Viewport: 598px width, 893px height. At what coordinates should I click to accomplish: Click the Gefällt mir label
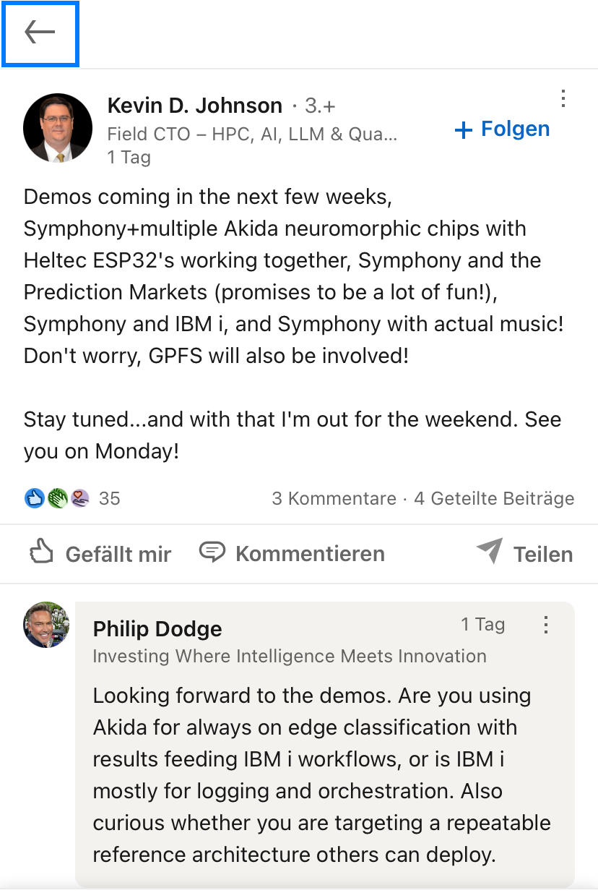click(x=118, y=555)
